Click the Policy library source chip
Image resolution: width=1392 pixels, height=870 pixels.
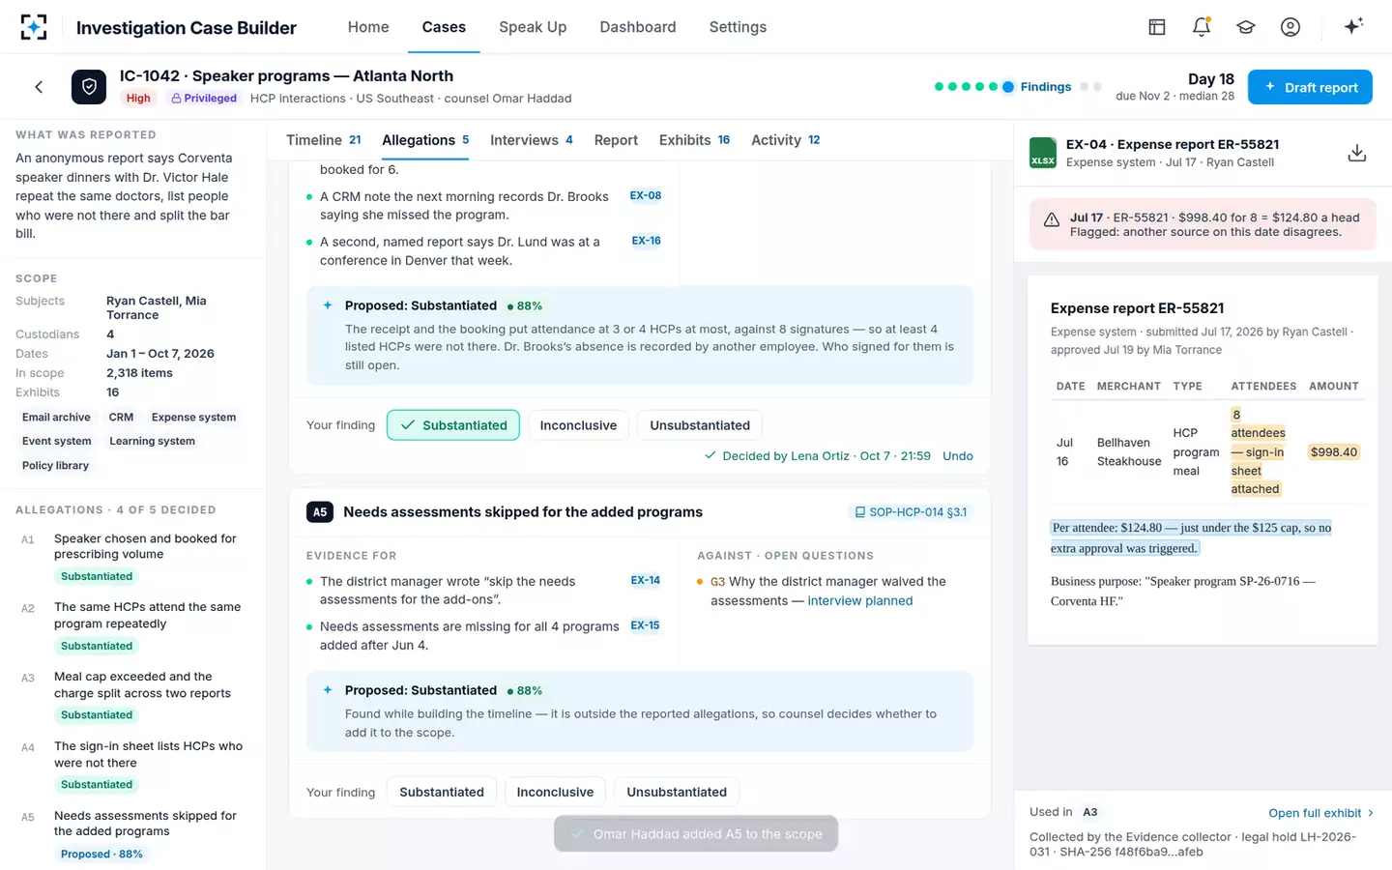coord(55,466)
